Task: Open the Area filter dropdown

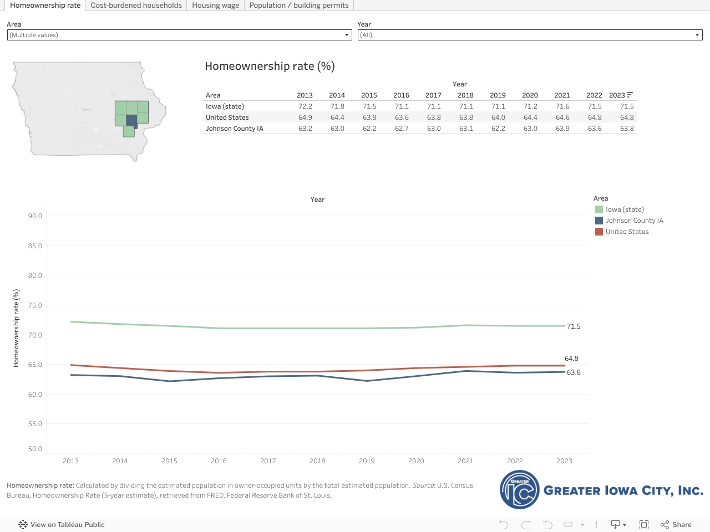Action: (x=180, y=35)
